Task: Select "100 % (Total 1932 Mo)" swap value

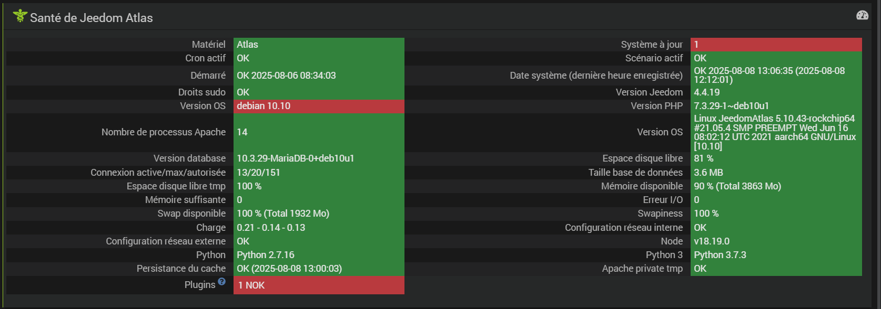Action: (283, 214)
